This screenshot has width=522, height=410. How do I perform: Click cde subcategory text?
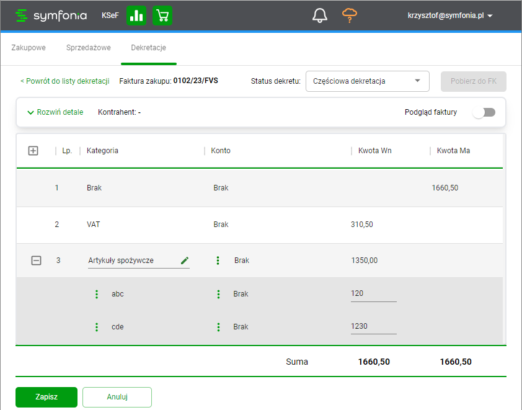[118, 327]
